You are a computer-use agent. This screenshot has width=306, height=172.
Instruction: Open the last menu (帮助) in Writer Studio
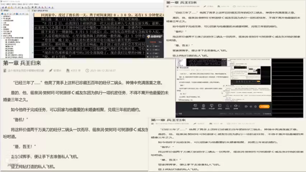pyautogui.click(x=36, y=4)
